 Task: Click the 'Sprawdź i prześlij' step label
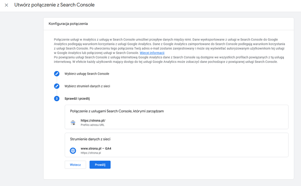(77, 99)
